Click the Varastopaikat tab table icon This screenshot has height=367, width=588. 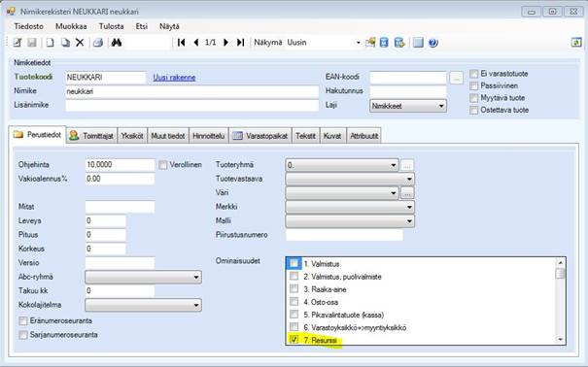(238, 136)
